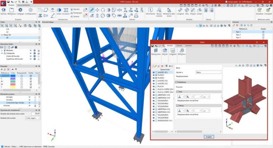Click the undo arrow in main title bar
Image resolution: width=273 pixels, height=148 pixels.
click(12, 2)
